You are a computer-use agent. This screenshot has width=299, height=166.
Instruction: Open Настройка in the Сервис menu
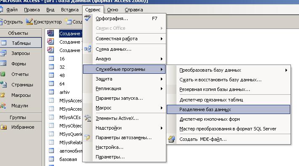coord(124,148)
